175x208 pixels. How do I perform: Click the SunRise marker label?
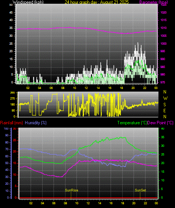[71, 190]
